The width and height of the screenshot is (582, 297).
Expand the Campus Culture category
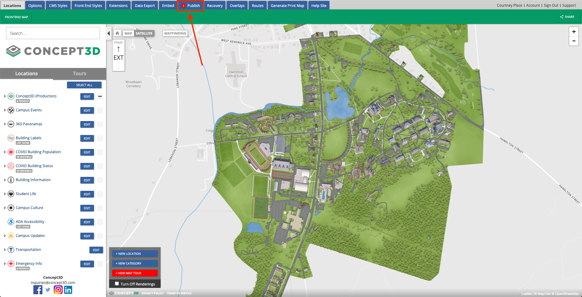(x=5, y=208)
